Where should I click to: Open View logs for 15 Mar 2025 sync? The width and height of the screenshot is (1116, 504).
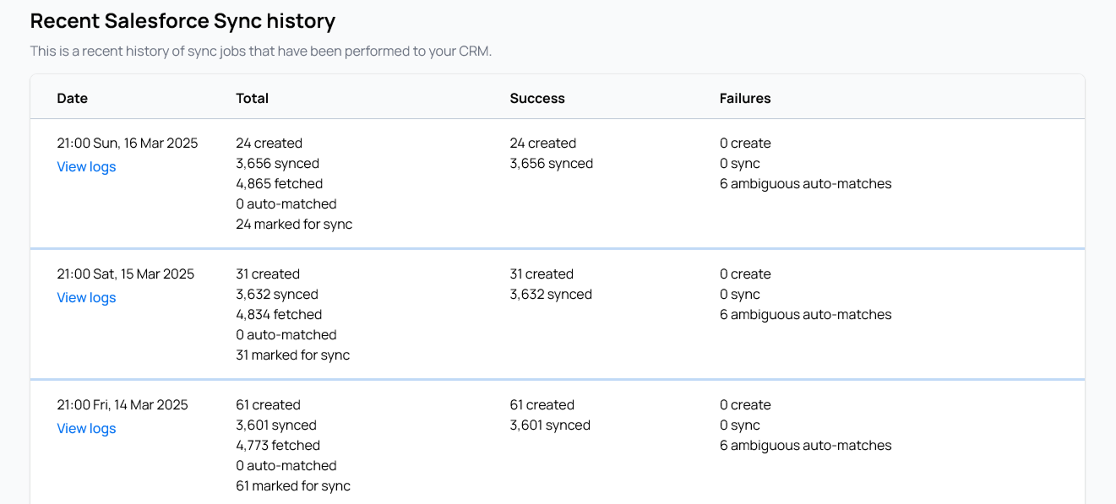[x=86, y=298]
